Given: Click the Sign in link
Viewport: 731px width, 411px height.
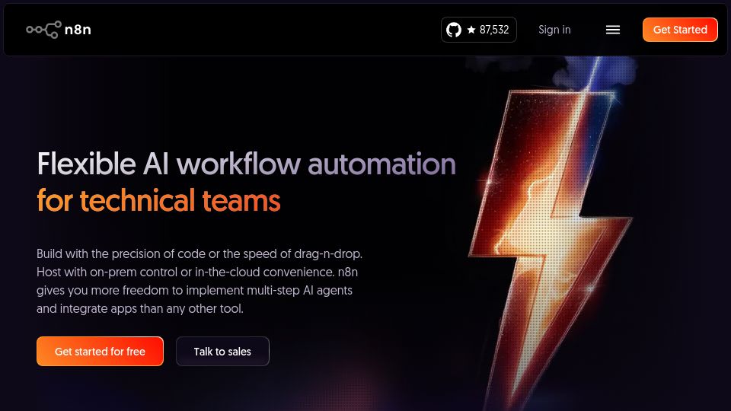Looking at the screenshot, I should 554,30.
